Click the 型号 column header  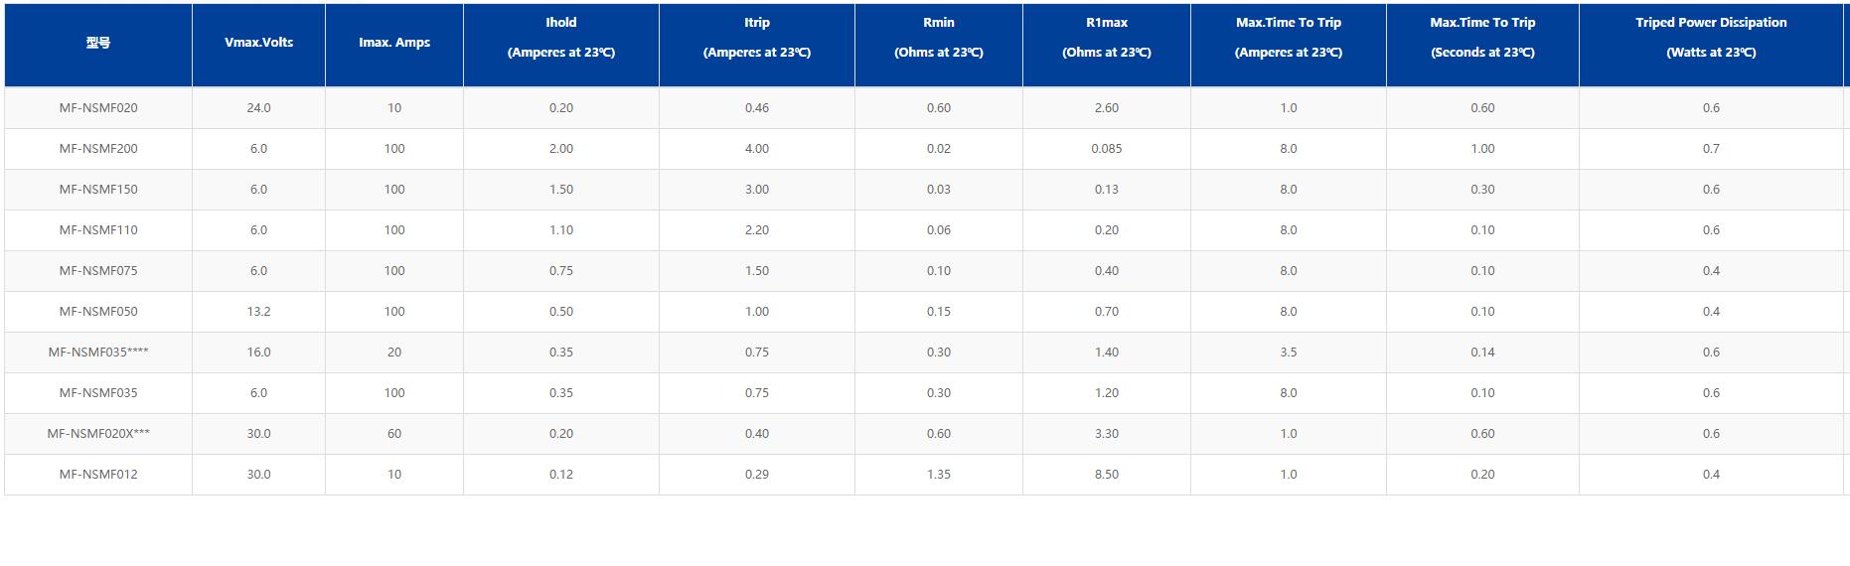click(98, 43)
